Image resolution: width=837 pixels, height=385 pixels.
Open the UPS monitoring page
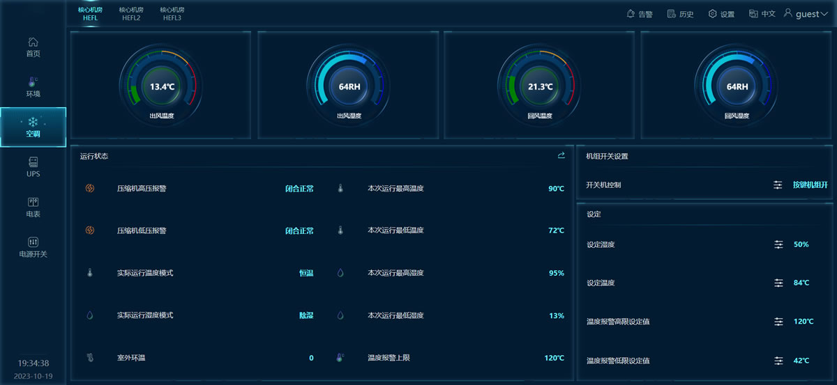tap(33, 167)
